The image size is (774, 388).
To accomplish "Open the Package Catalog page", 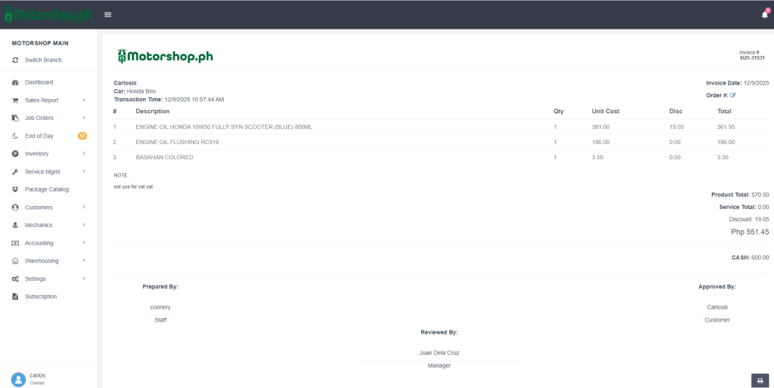I will click(x=46, y=189).
